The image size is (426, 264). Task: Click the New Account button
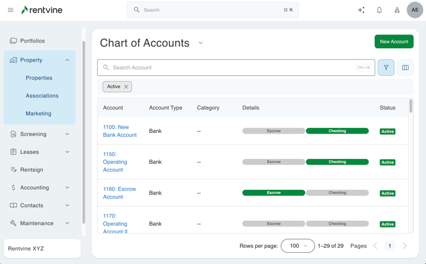point(394,41)
